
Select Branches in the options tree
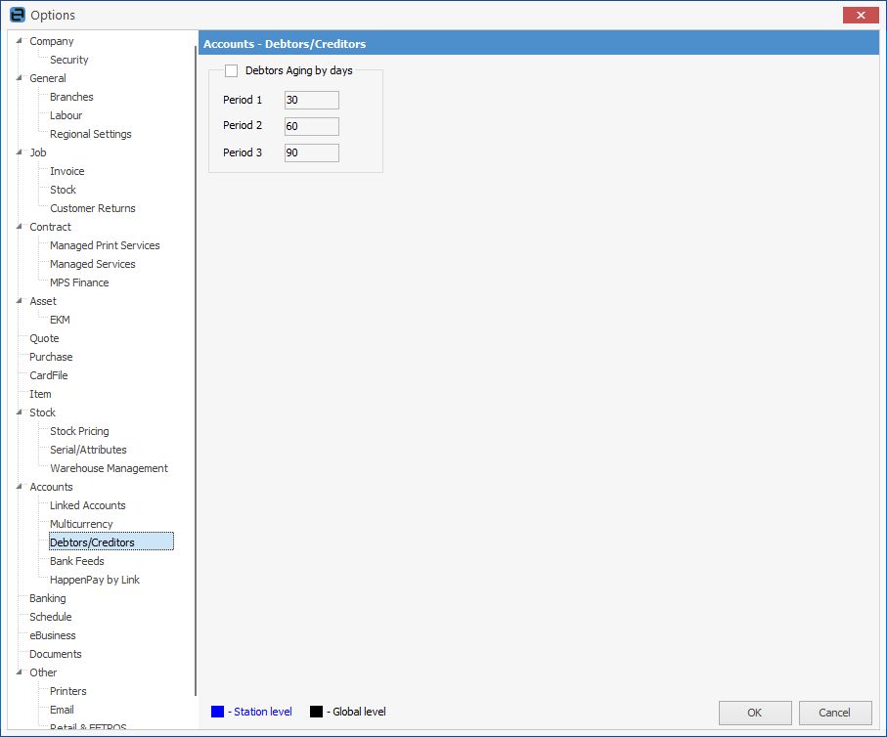[71, 97]
